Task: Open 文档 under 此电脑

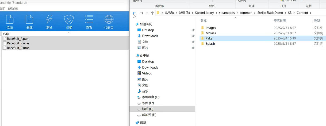Action: [145, 85]
